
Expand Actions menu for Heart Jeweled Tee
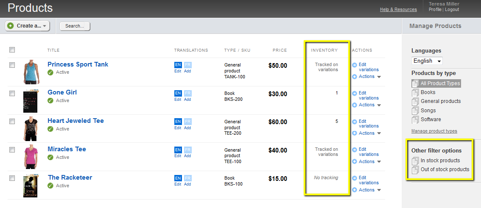[x=367, y=133]
